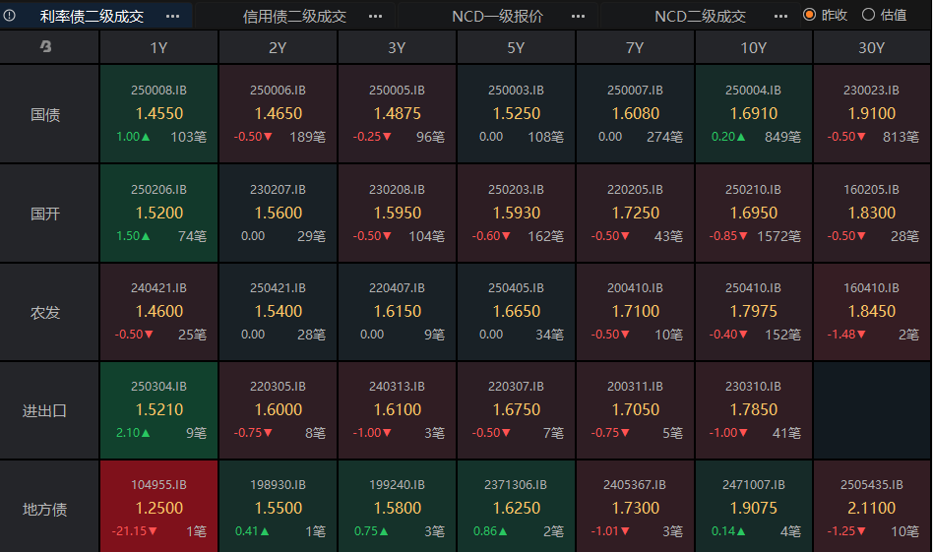933x552 pixels.
Task: Open the more menu for 利率债二级成交
Action: pos(172,16)
